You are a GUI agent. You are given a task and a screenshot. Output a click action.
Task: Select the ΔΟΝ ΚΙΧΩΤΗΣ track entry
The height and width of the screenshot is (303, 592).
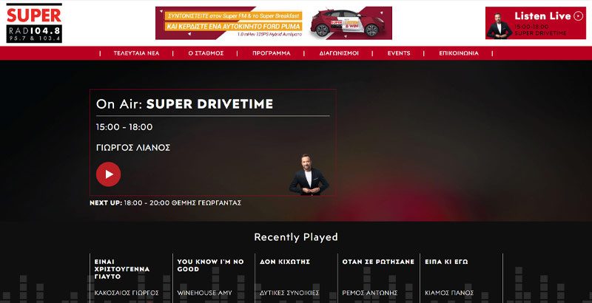285,262
